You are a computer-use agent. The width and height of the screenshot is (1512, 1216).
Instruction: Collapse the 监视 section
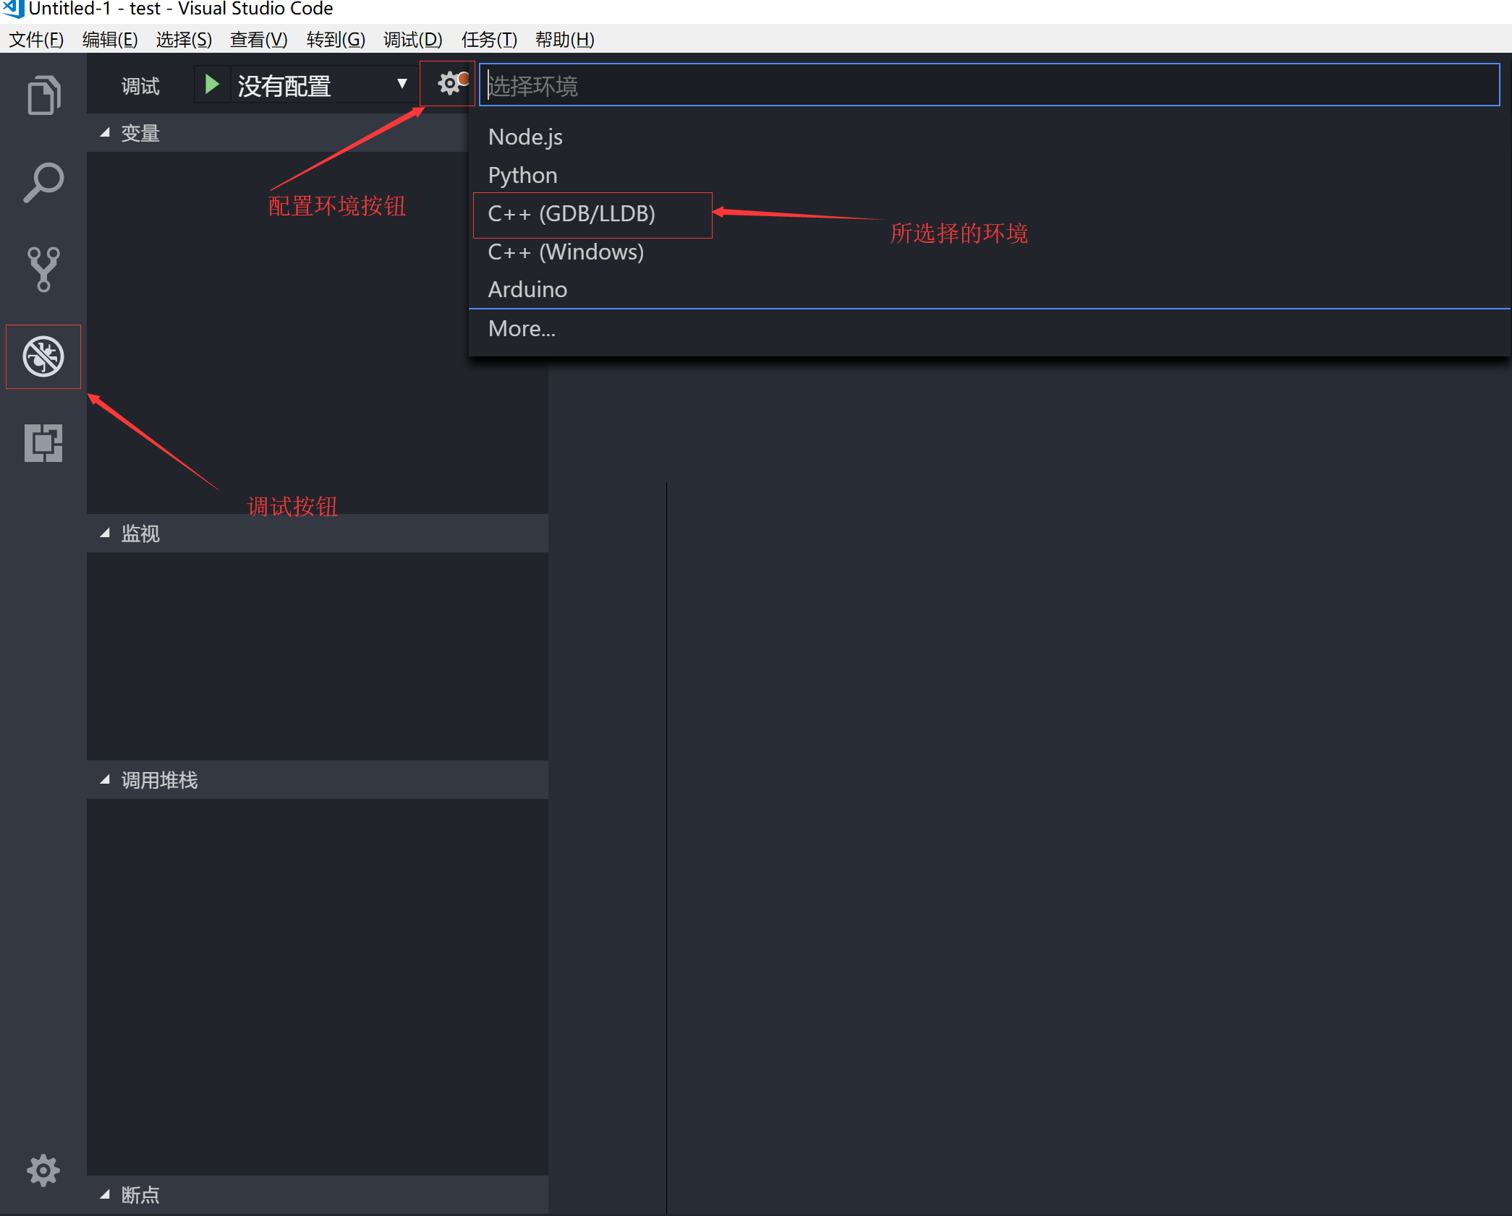point(318,534)
